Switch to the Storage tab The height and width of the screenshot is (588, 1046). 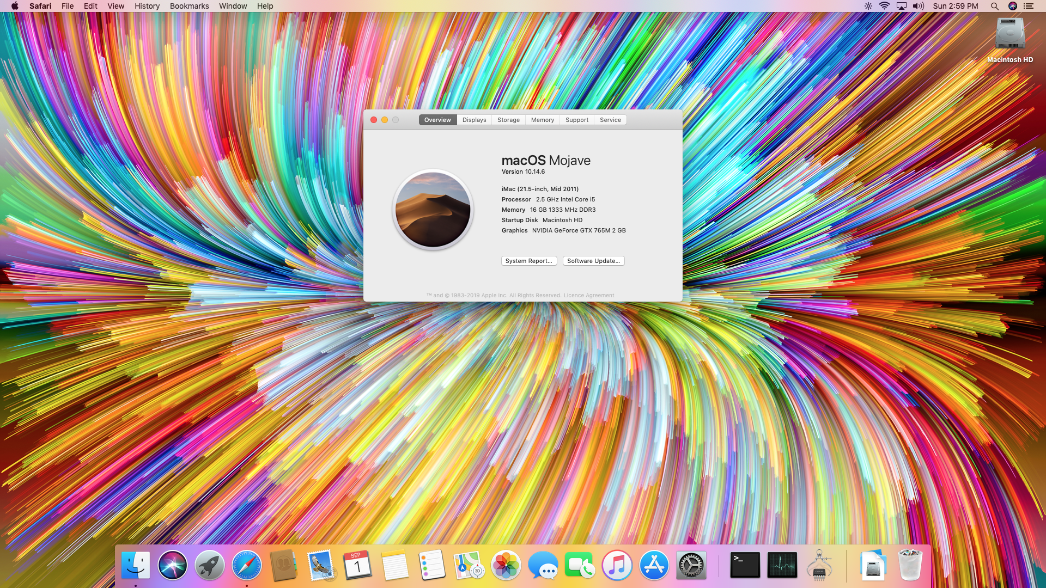[x=508, y=120]
